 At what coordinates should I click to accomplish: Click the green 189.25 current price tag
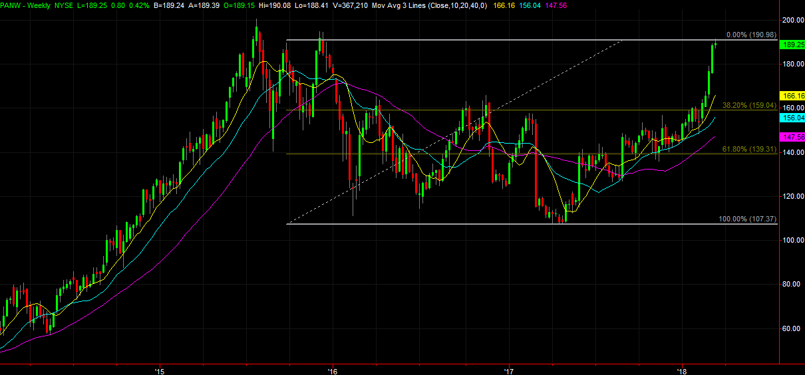pos(793,45)
